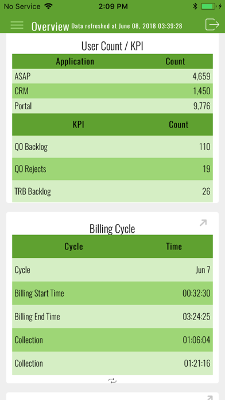The width and height of the screenshot is (225, 400).
Task: Tap the Wi-Fi status icon
Action: 48,6
